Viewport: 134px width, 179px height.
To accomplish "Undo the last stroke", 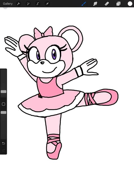I will pyautogui.click(x=3, y=143).
